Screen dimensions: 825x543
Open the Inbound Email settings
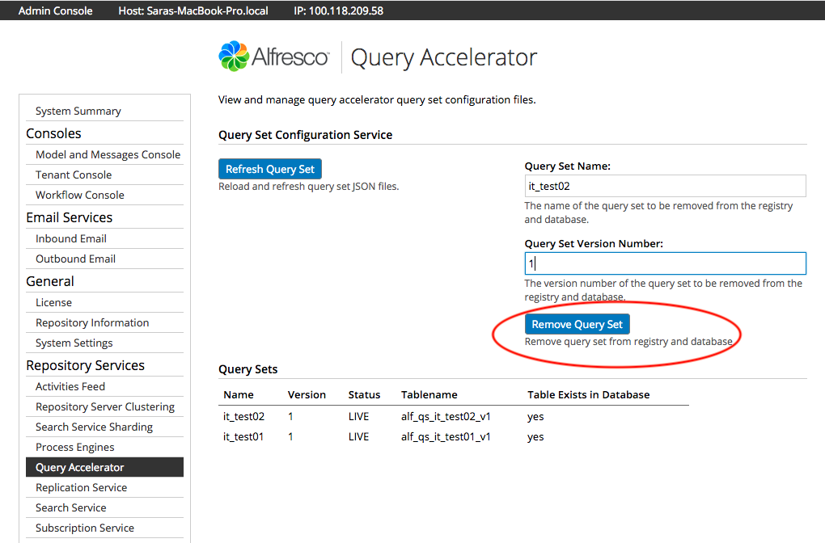[70, 238]
